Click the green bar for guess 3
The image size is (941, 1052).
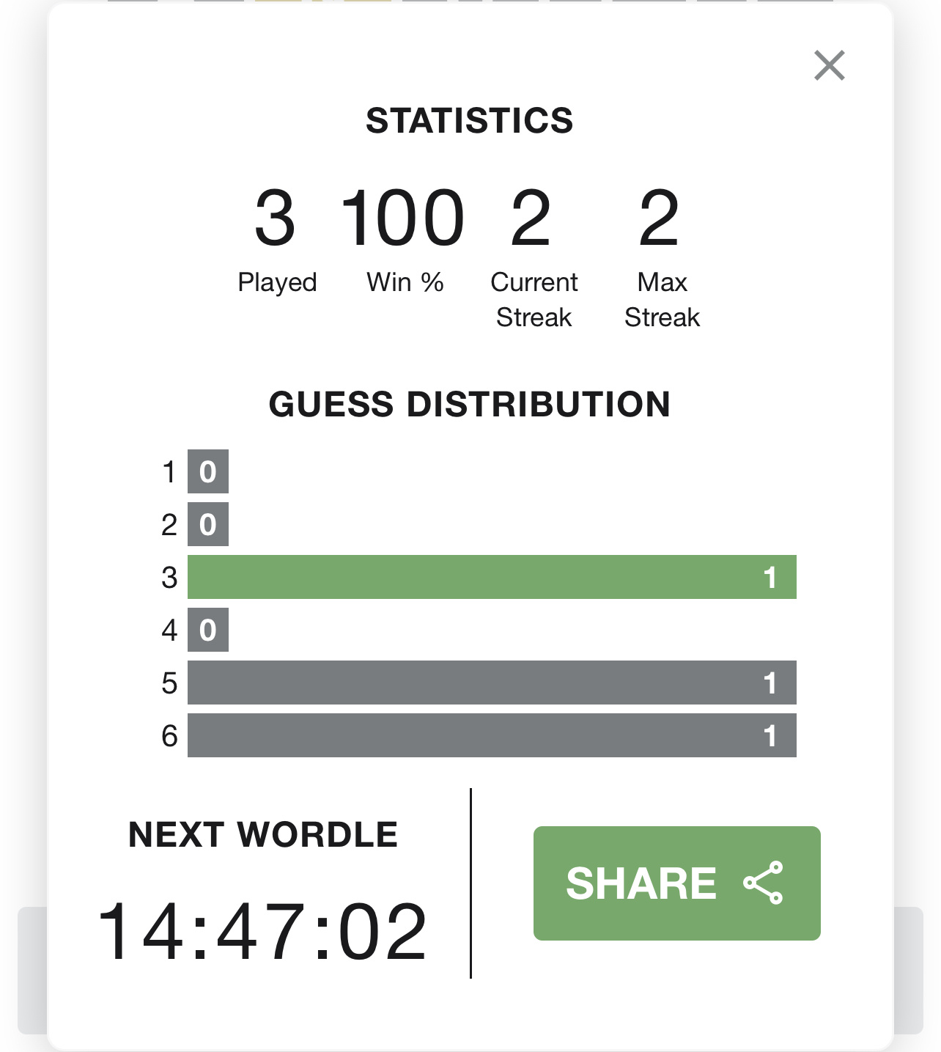(x=492, y=577)
